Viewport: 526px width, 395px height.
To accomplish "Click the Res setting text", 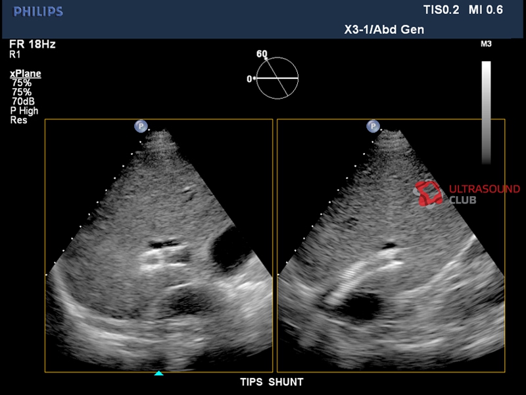I will click(x=19, y=120).
